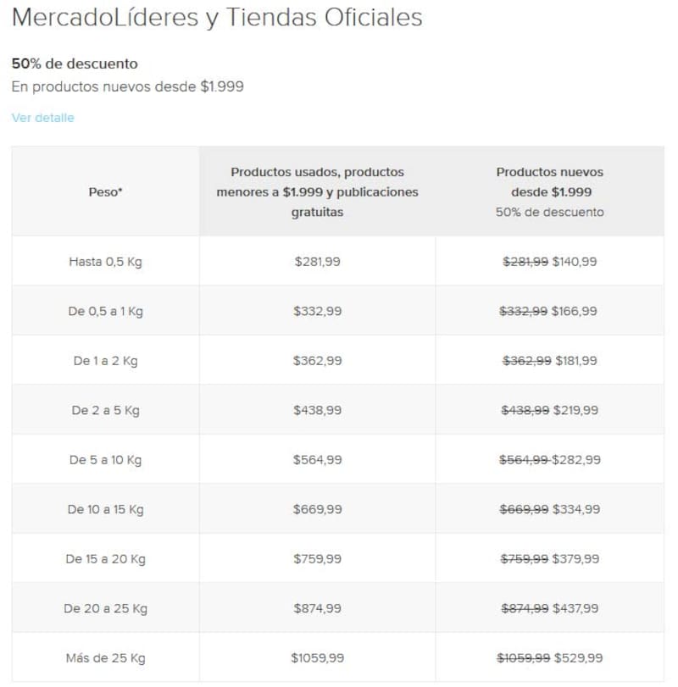This screenshot has height=687, width=678.
Task: Click the En productos nuevos desde $1.999 text
Action: pyautogui.click(x=127, y=86)
